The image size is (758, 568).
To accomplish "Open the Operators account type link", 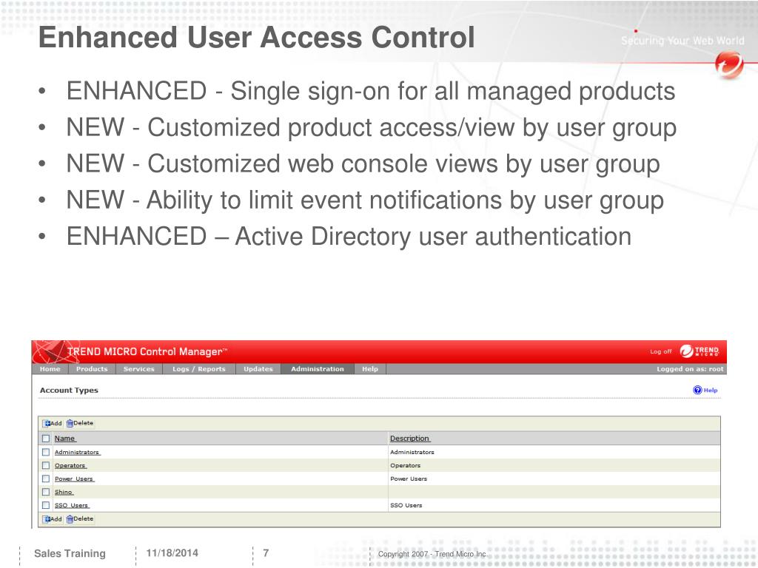I will click(x=70, y=466).
